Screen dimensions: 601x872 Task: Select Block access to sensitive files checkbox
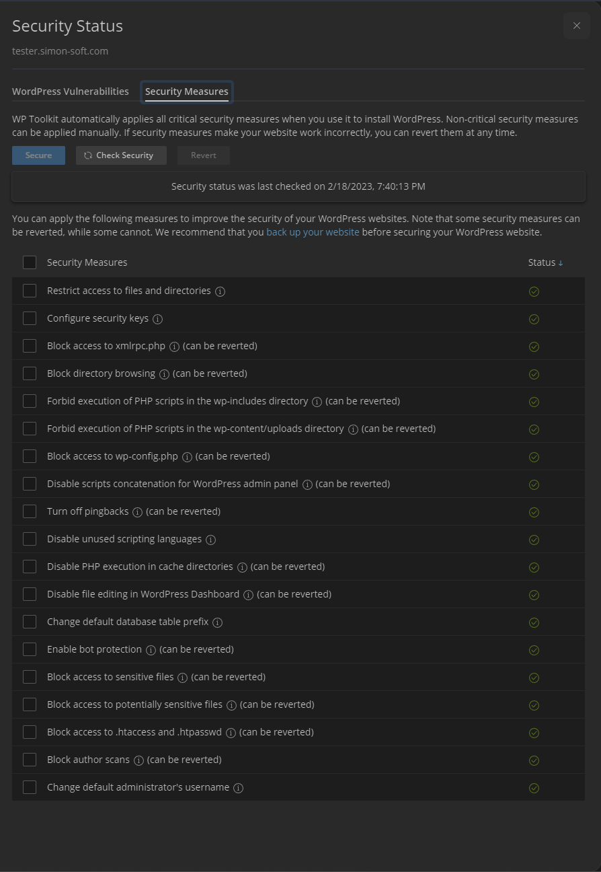[30, 677]
